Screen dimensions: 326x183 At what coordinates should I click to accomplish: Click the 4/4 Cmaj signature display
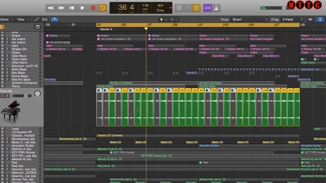tap(160, 8)
